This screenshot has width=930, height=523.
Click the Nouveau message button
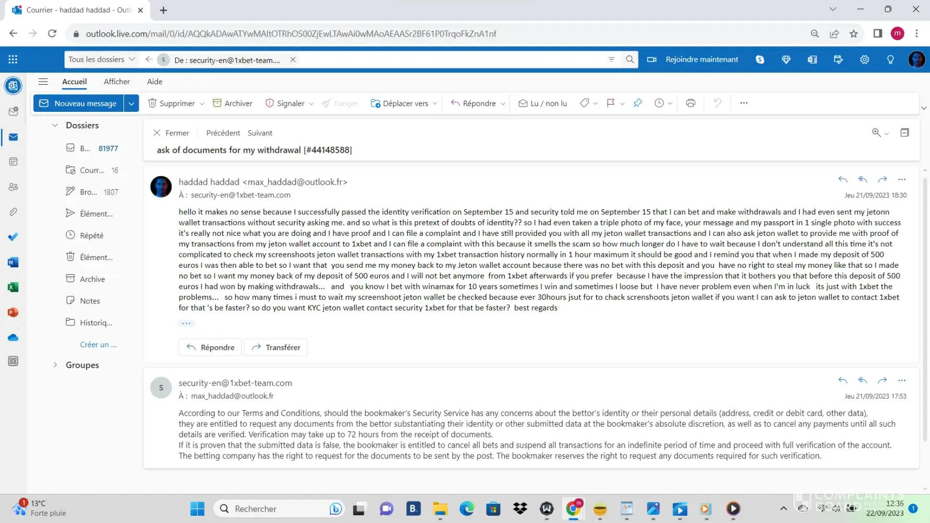[78, 103]
